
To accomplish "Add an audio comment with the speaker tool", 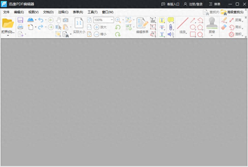I will click(170, 34).
